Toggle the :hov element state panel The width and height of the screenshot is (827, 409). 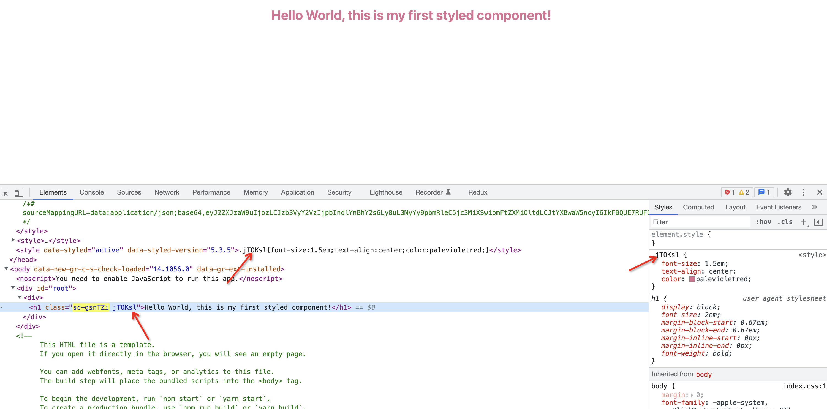(x=763, y=222)
